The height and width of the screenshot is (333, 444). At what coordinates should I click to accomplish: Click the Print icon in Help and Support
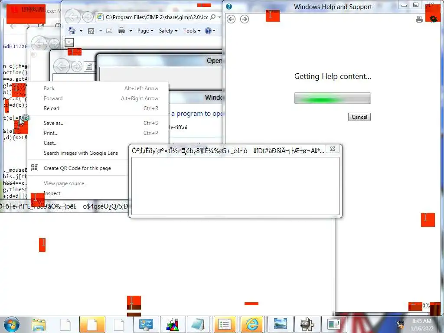pyautogui.click(x=419, y=19)
